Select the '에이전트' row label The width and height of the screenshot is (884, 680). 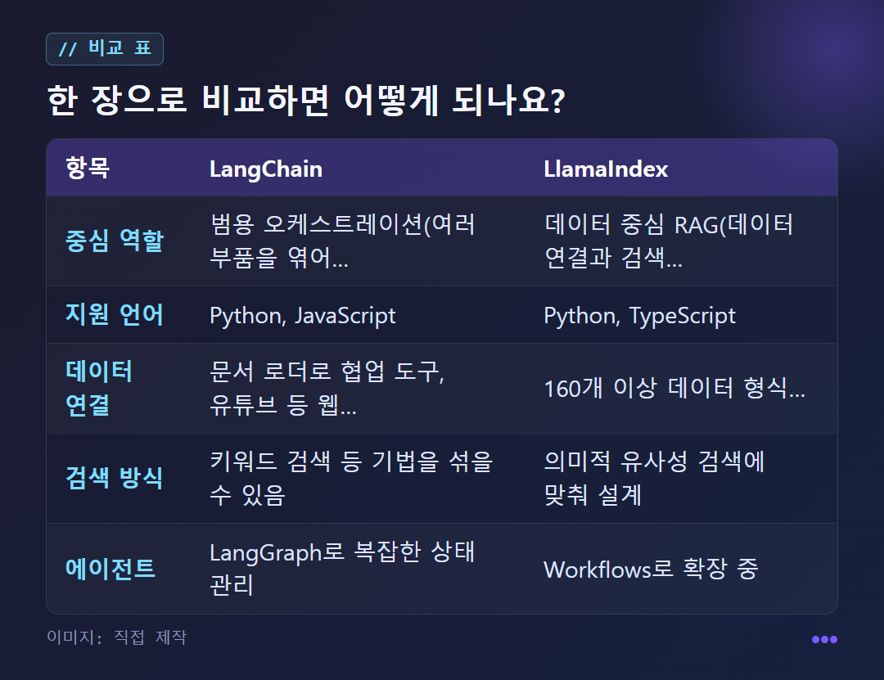(x=110, y=569)
